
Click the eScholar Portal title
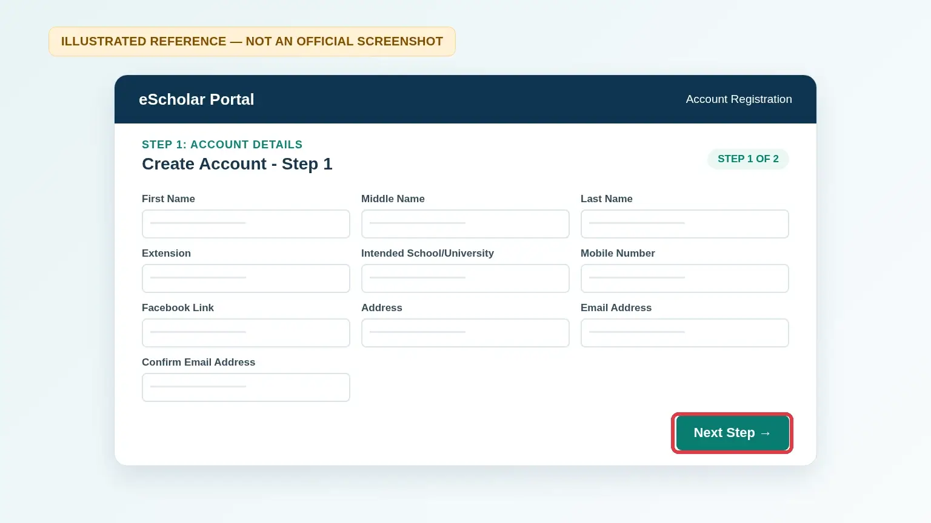click(196, 99)
